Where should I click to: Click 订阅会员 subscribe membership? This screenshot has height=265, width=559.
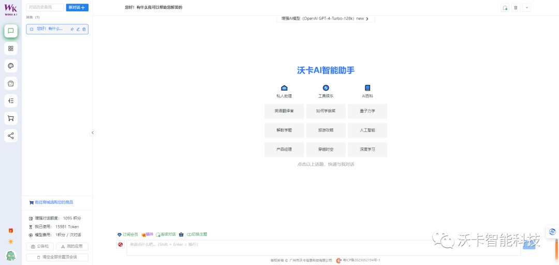coord(128,234)
